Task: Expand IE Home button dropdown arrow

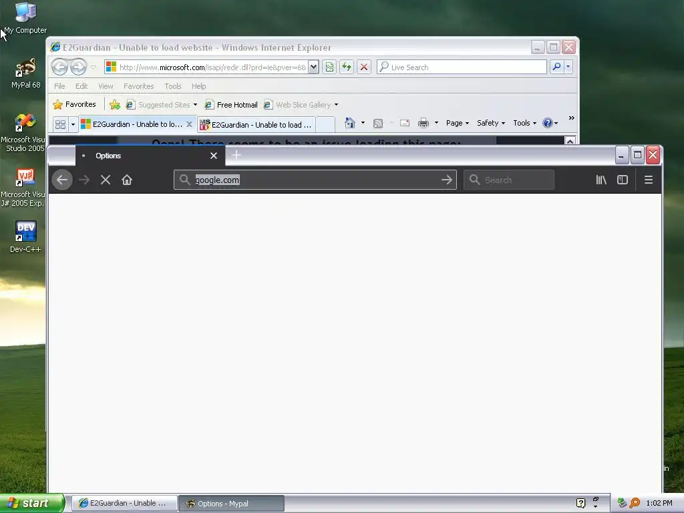Action: coord(363,123)
